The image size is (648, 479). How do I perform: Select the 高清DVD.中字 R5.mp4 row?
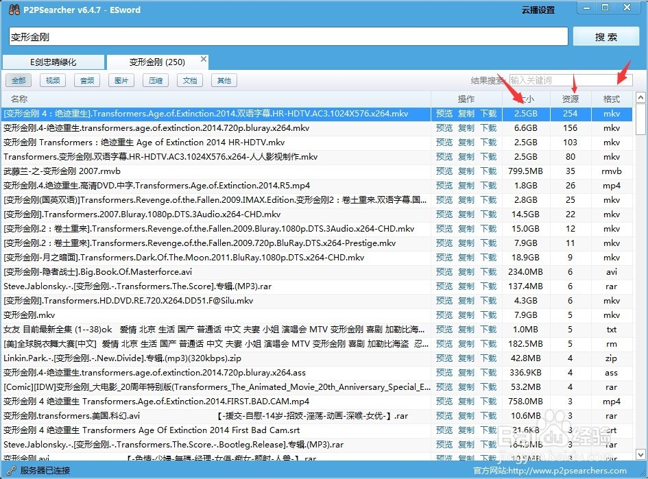coord(317,186)
